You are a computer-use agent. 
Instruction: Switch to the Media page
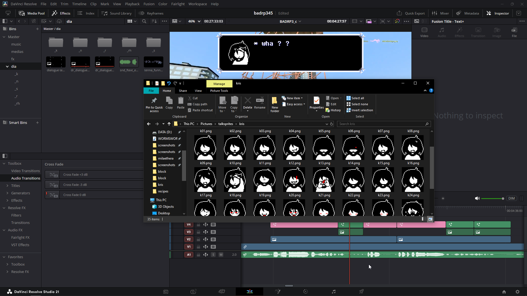pos(166,292)
